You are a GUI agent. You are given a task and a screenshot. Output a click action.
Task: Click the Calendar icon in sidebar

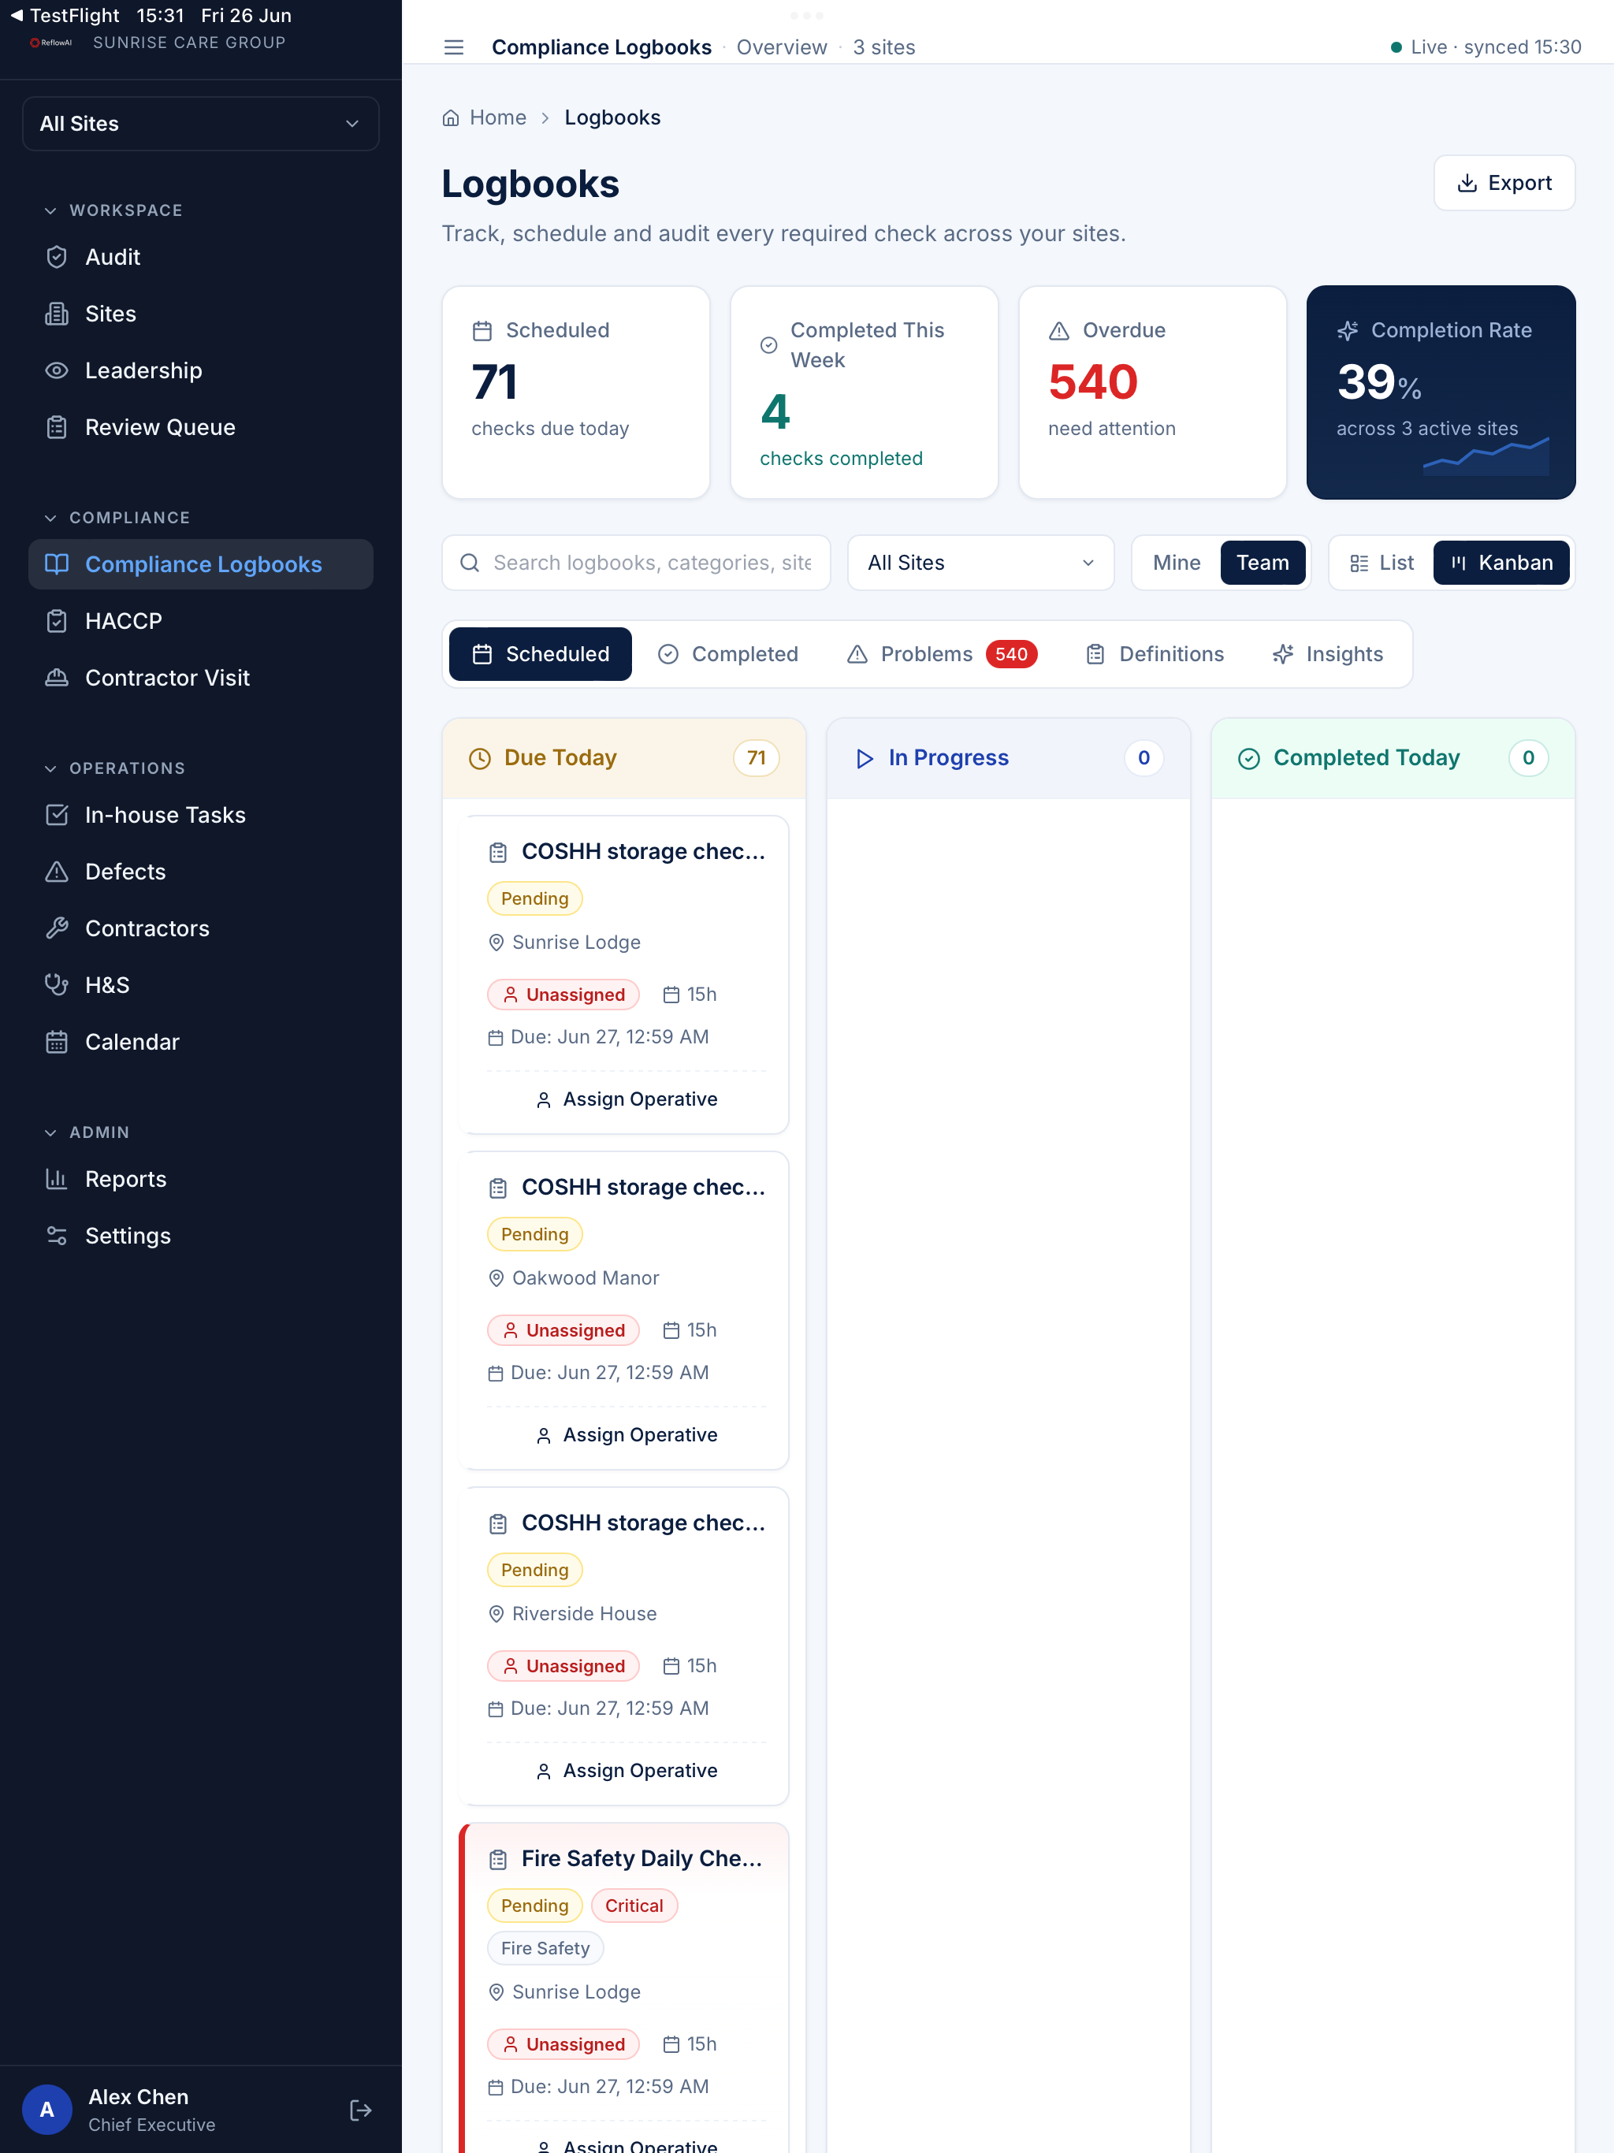point(57,1042)
